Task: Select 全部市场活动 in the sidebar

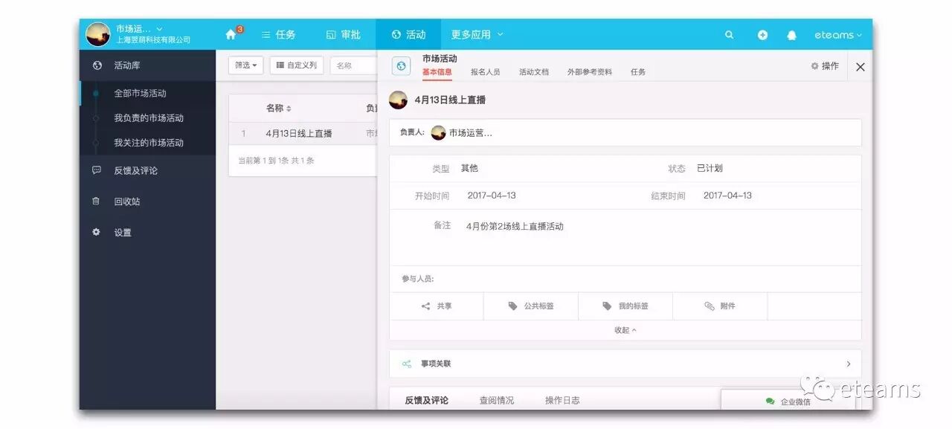Action: click(x=140, y=93)
